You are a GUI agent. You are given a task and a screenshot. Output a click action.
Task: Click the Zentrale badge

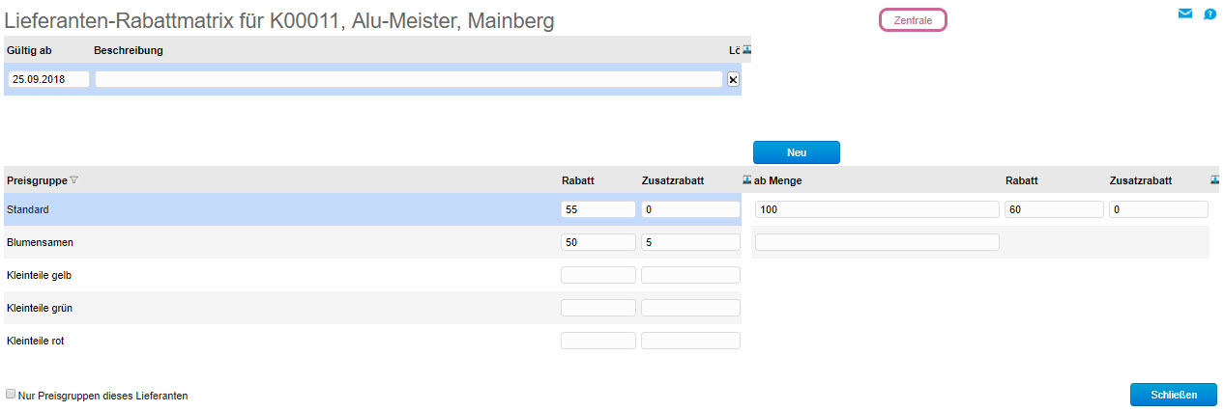click(x=913, y=20)
